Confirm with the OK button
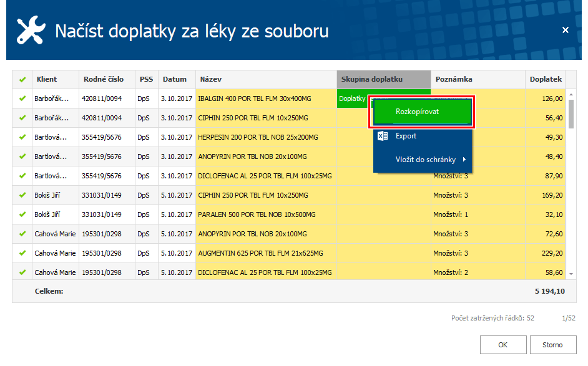588x366 pixels. click(x=503, y=345)
